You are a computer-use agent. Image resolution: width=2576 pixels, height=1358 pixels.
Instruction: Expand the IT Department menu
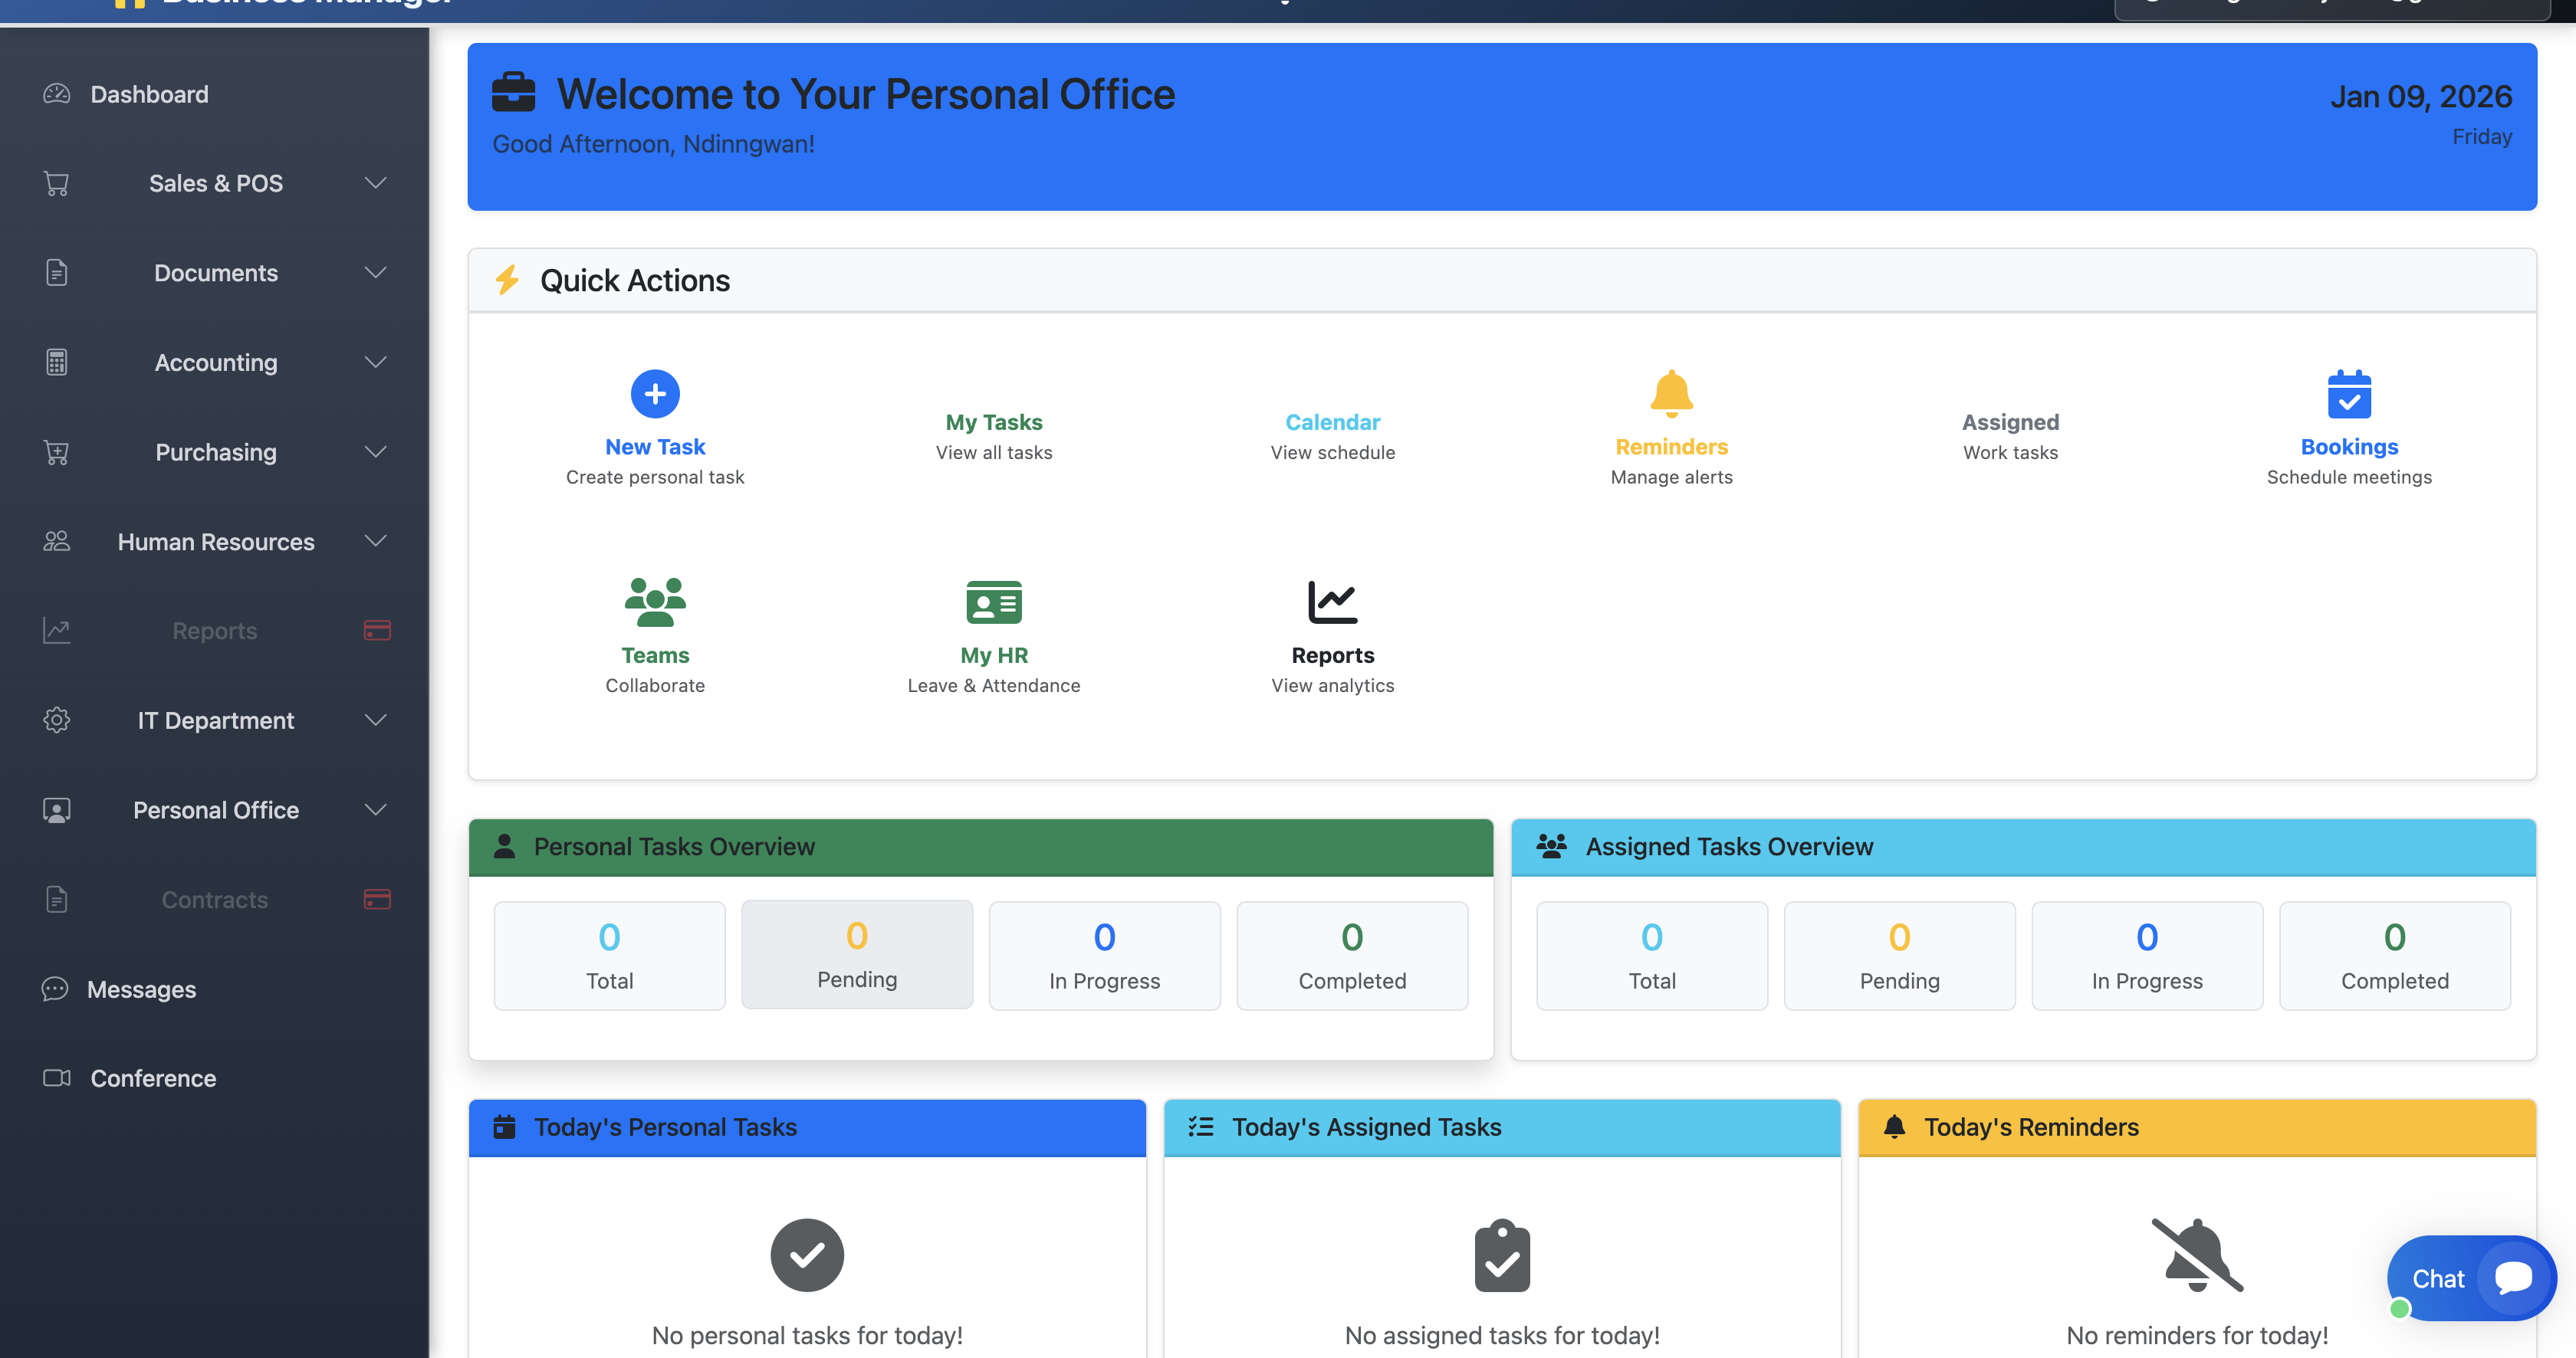pos(215,720)
